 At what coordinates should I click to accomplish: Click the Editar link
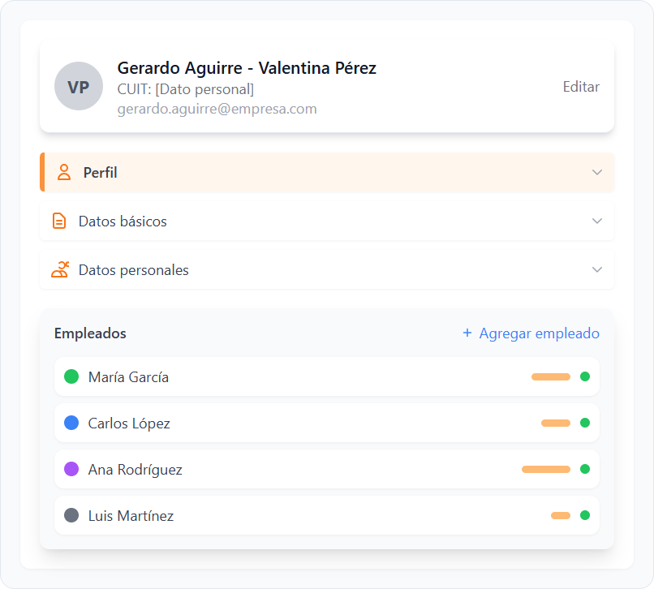(581, 87)
